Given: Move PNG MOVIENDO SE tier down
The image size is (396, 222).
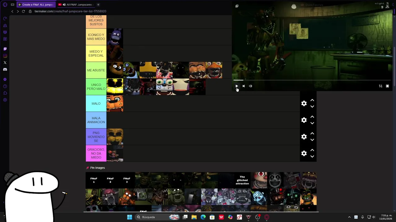Looking at the screenshot, I should pyautogui.click(x=312, y=140).
